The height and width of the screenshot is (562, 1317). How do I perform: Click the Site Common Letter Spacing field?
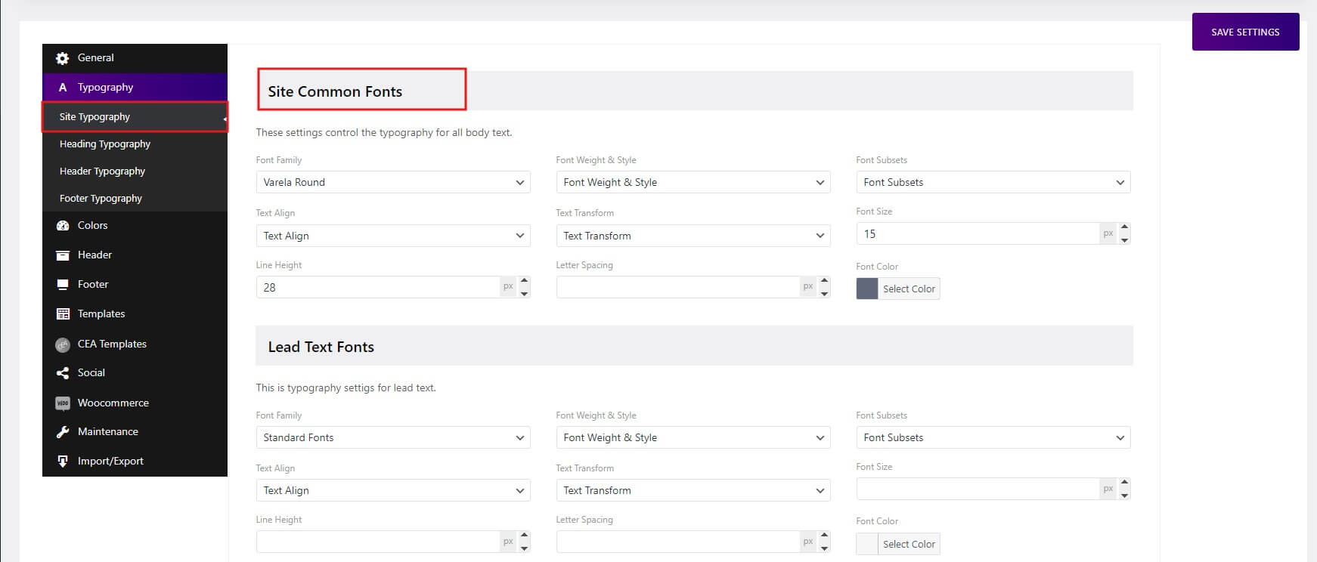click(678, 287)
